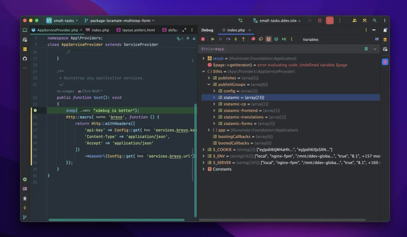The height and width of the screenshot is (237, 407).
Task: Expand the $_COOKIE variable node
Action: point(203,150)
